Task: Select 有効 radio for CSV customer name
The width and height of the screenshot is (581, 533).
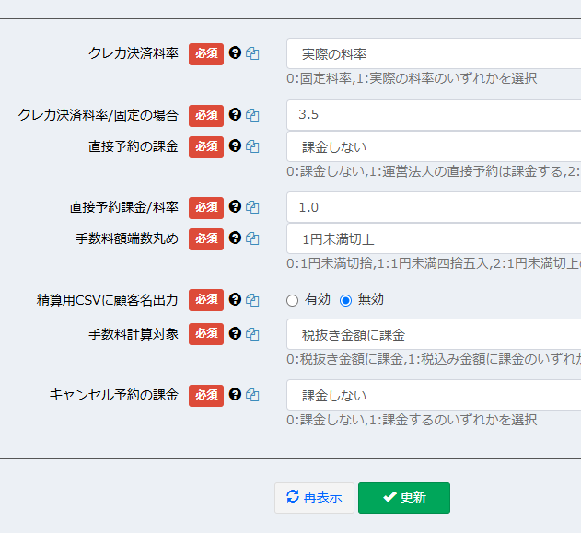Action: pyautogui.click(x=293, y=300)
